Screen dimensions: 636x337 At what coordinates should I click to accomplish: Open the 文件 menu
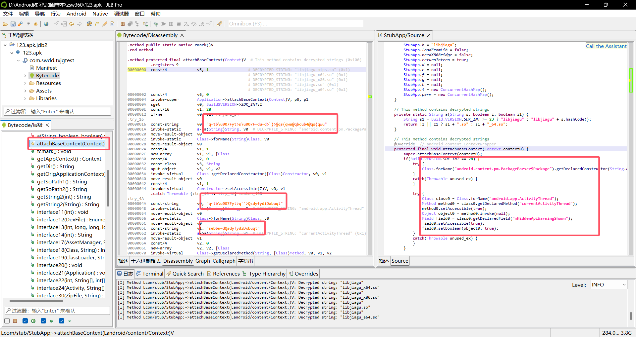point(8,14)
